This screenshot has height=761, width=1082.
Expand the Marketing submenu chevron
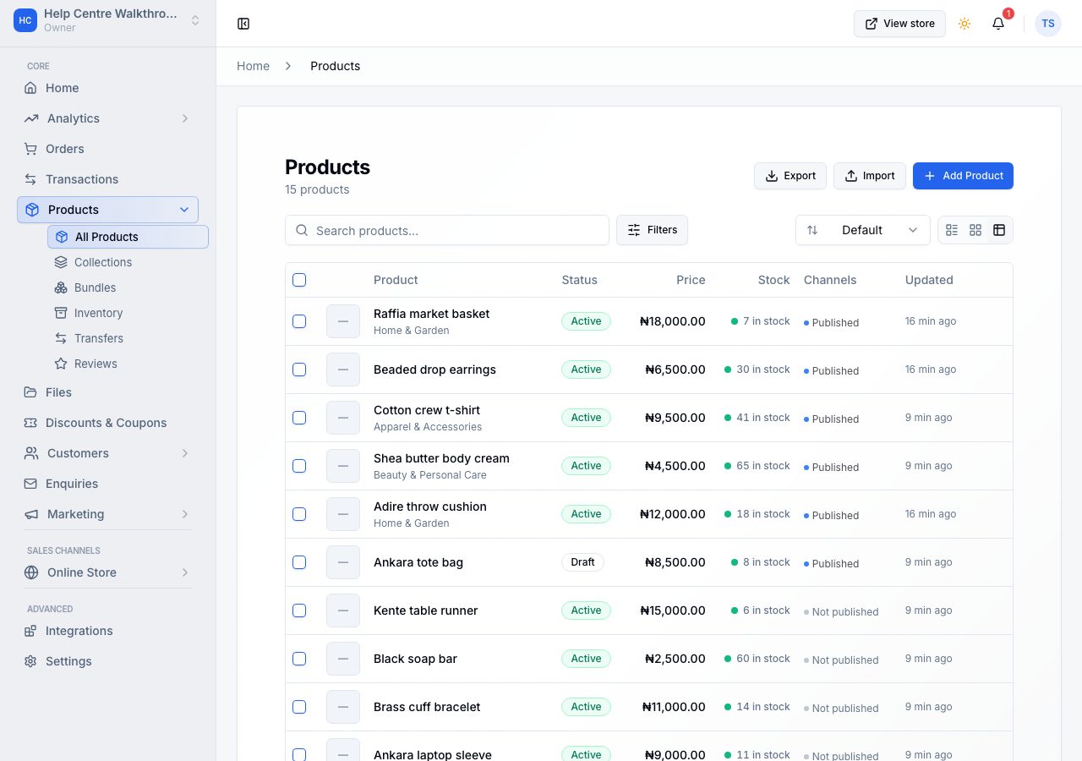185,514
